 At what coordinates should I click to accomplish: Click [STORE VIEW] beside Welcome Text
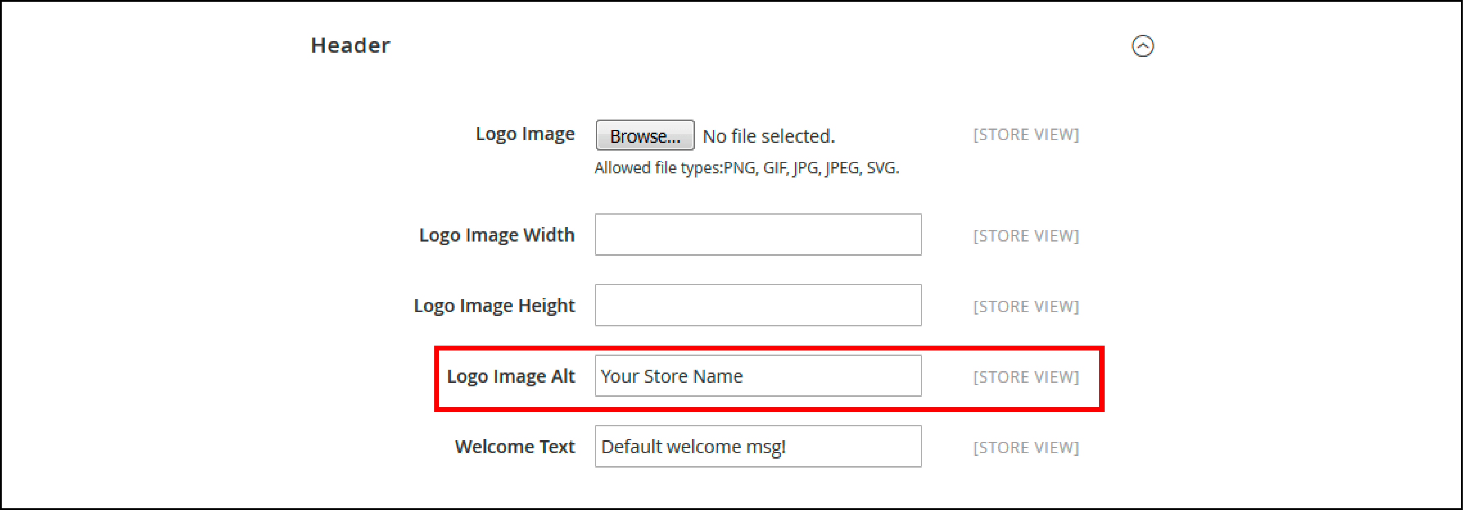(1026, 448)
